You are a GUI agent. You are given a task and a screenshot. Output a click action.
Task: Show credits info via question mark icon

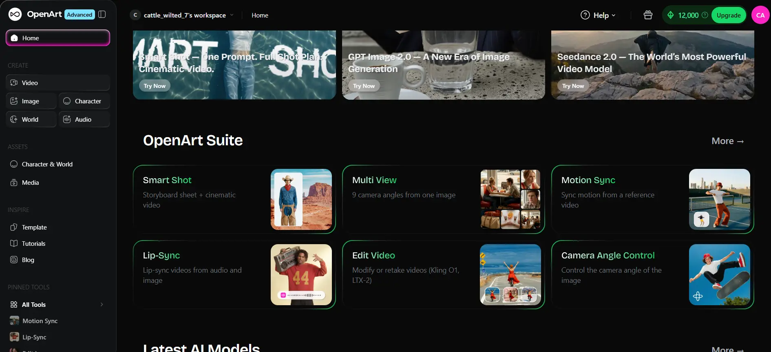705,15
